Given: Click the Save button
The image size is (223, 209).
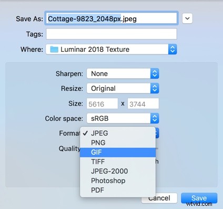Looking at the screenshot, I should coord(199,198).
